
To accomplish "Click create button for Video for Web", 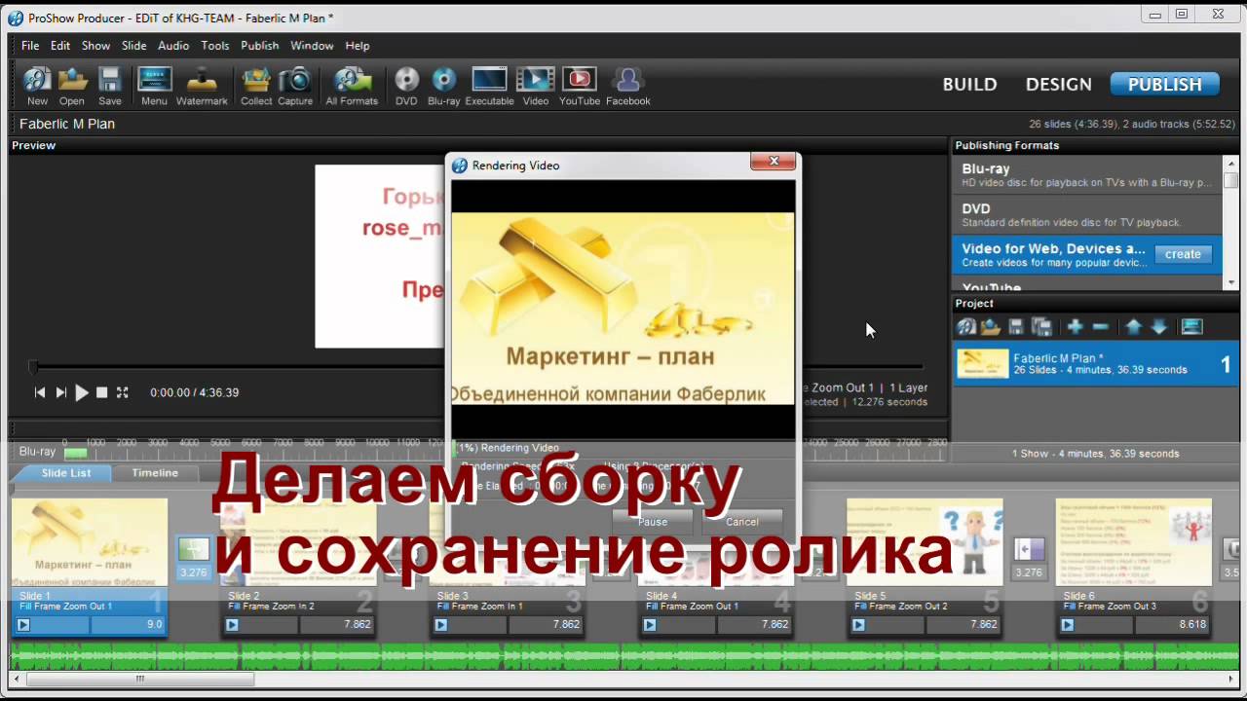I will click(1183, 254).
